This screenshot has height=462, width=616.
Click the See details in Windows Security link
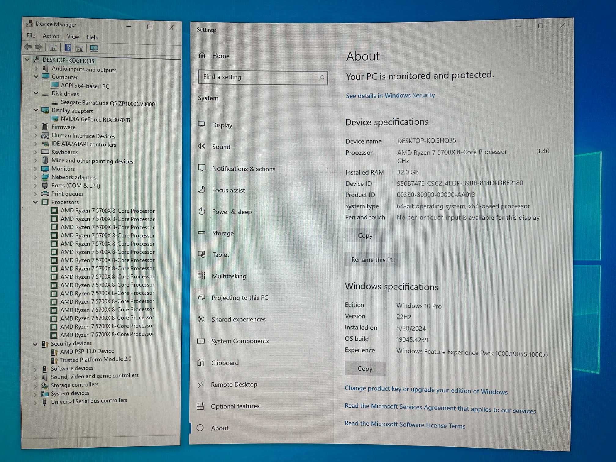(x=391, y=95)
